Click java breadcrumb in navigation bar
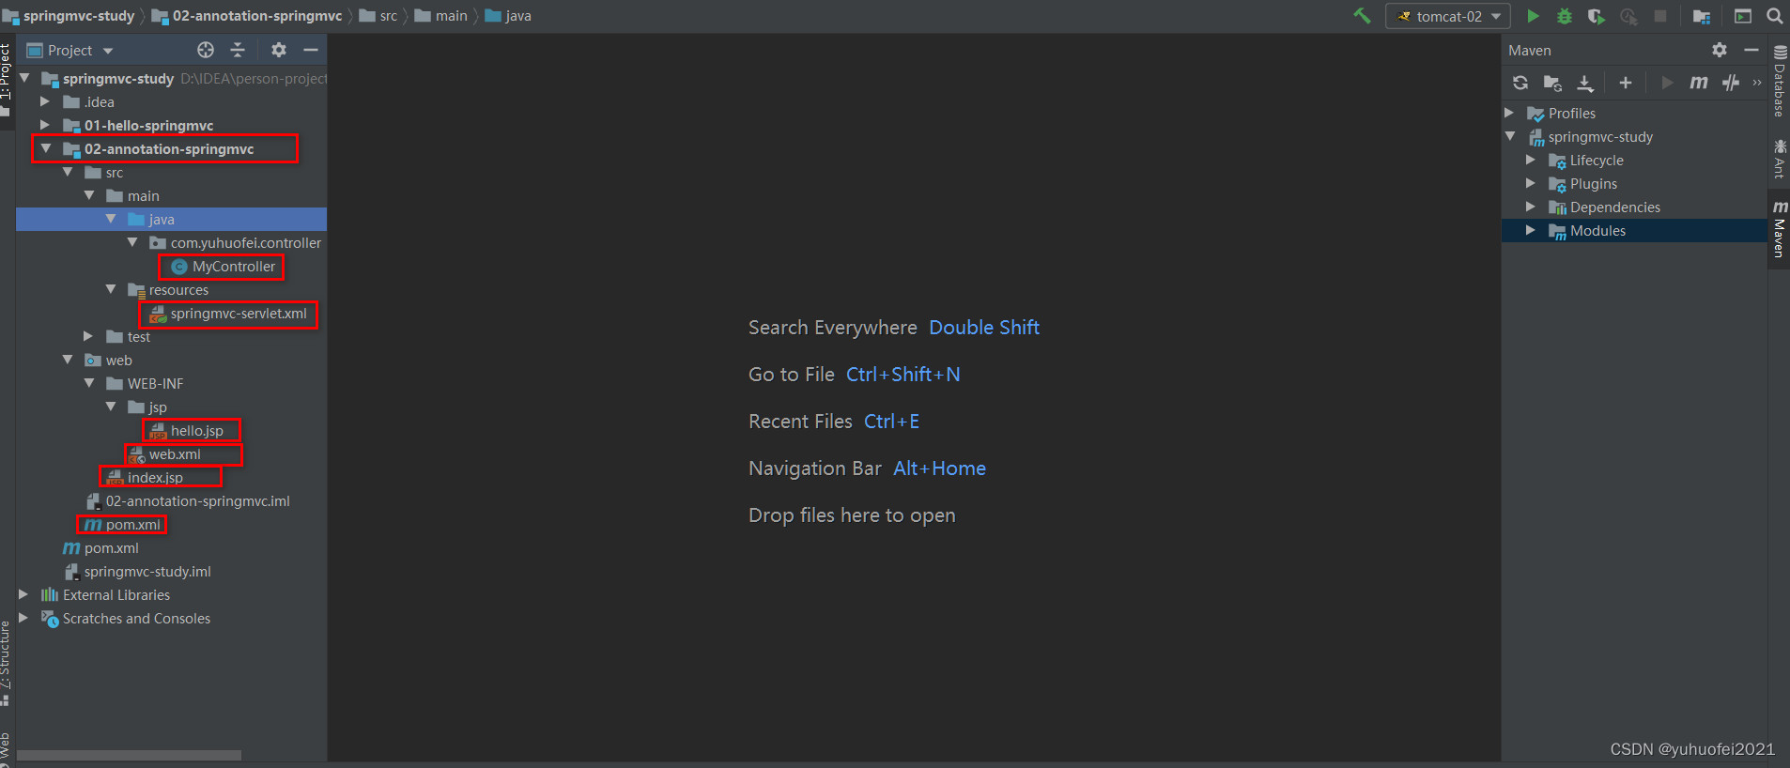 [517, 16]
